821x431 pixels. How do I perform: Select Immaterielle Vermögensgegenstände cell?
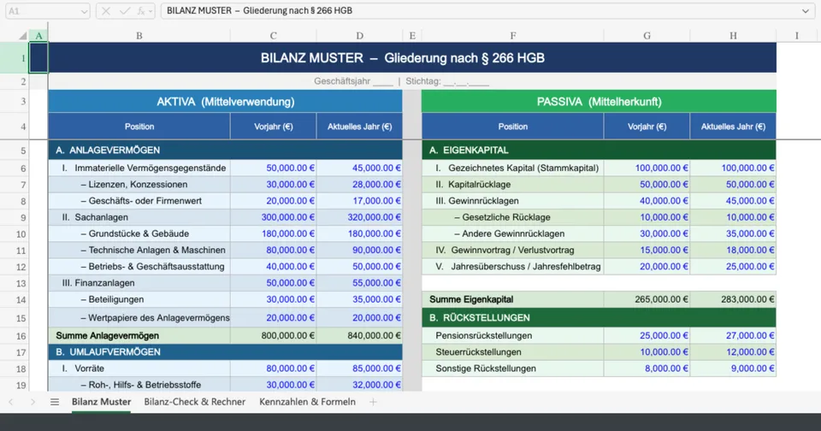click(x=139, y=168)
